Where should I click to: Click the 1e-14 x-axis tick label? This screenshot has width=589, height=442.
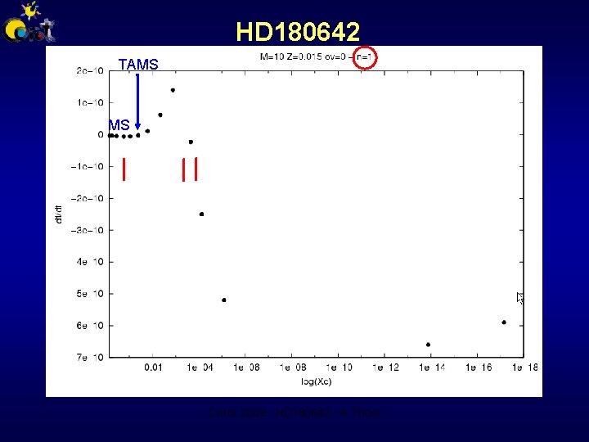(432, 368)
